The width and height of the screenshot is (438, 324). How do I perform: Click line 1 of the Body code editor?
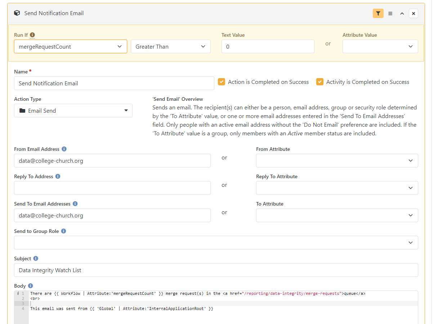pyautogui.click(x=198, y=293)
